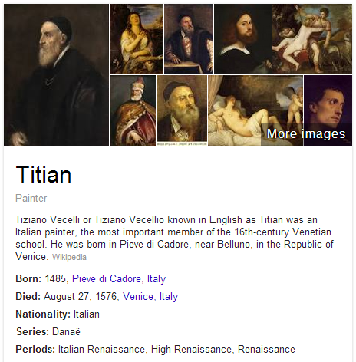Viewport: 356px width, 362px height.
Task: Click the Titian heading title
Action: 44,175
